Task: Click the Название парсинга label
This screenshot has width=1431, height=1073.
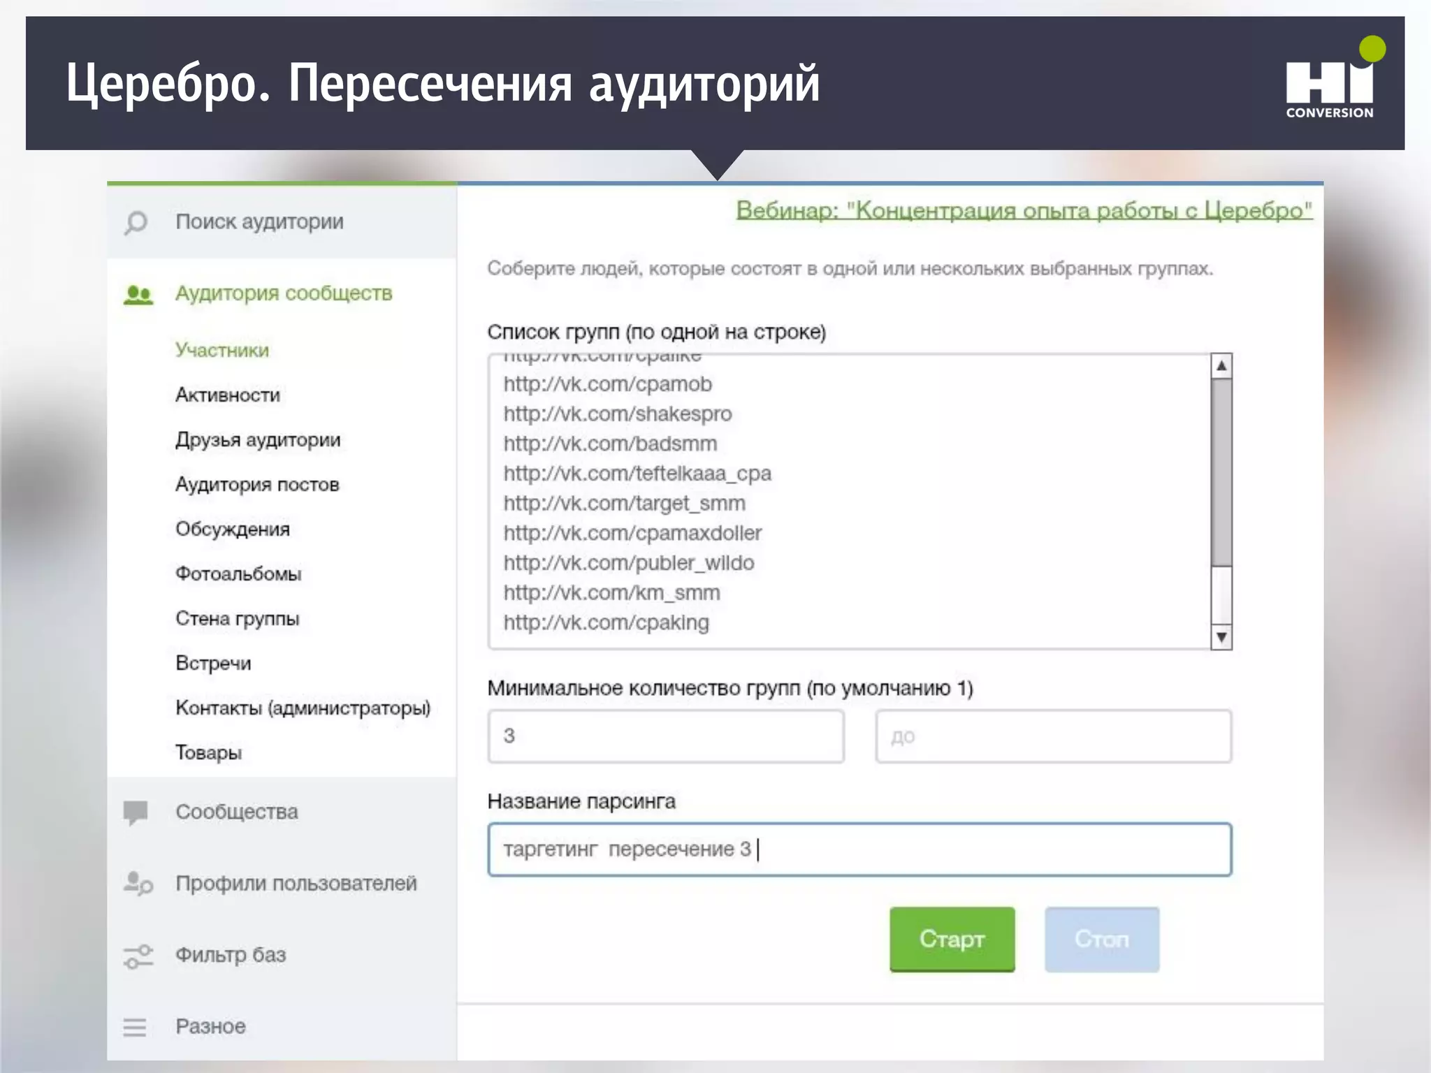Action: (x=581, y=801)
